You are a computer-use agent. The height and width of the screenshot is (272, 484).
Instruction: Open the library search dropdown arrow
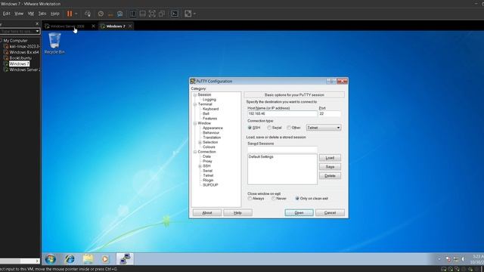37,31
